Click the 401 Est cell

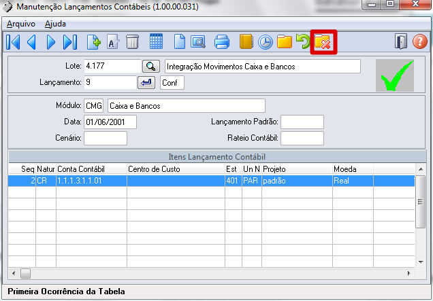[234, 181]
